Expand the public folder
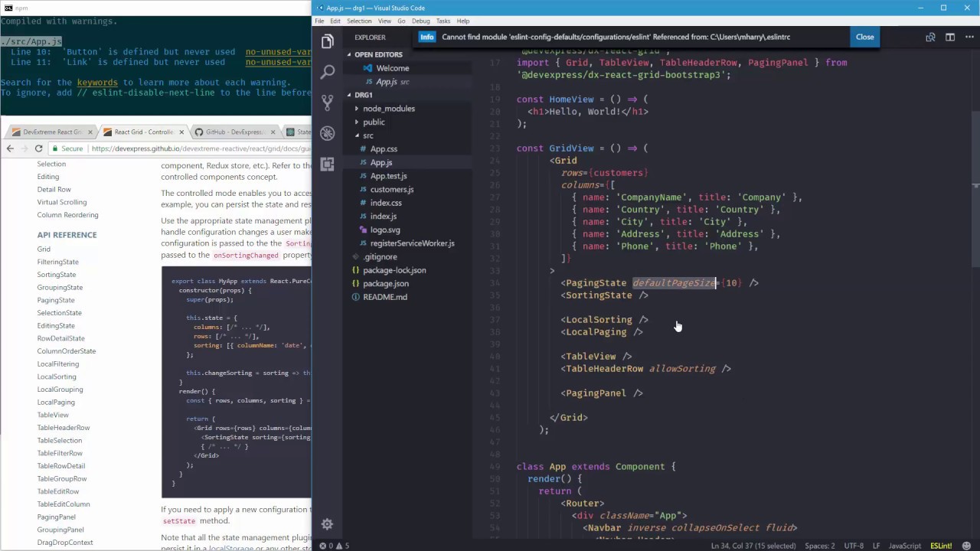The height and width of the screenshot is (551, 980). (374, 122)
